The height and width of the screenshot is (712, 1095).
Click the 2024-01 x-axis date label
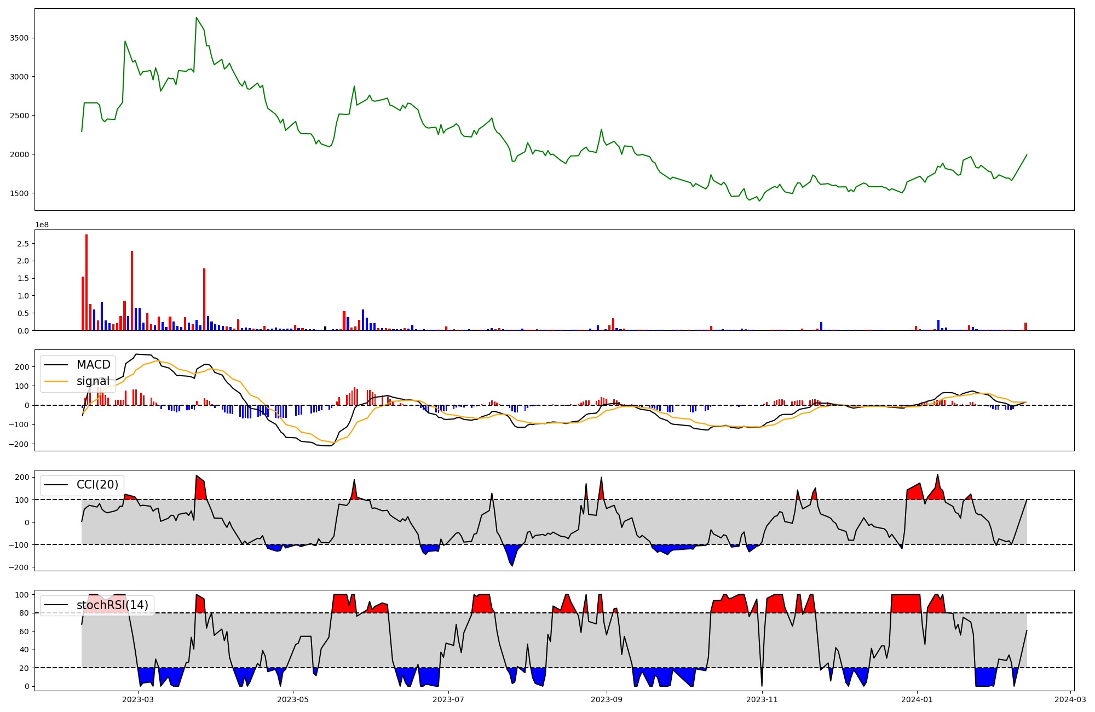pos(917,699)
